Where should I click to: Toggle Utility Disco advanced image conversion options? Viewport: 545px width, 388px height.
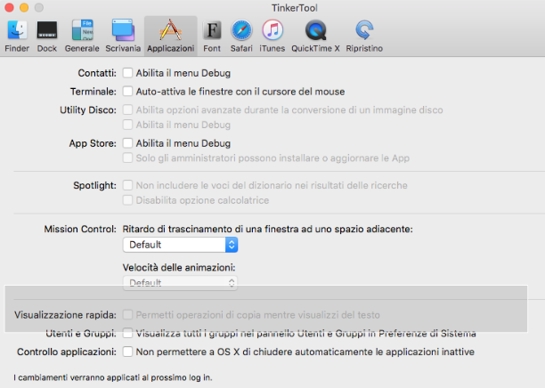click(127, 109)
